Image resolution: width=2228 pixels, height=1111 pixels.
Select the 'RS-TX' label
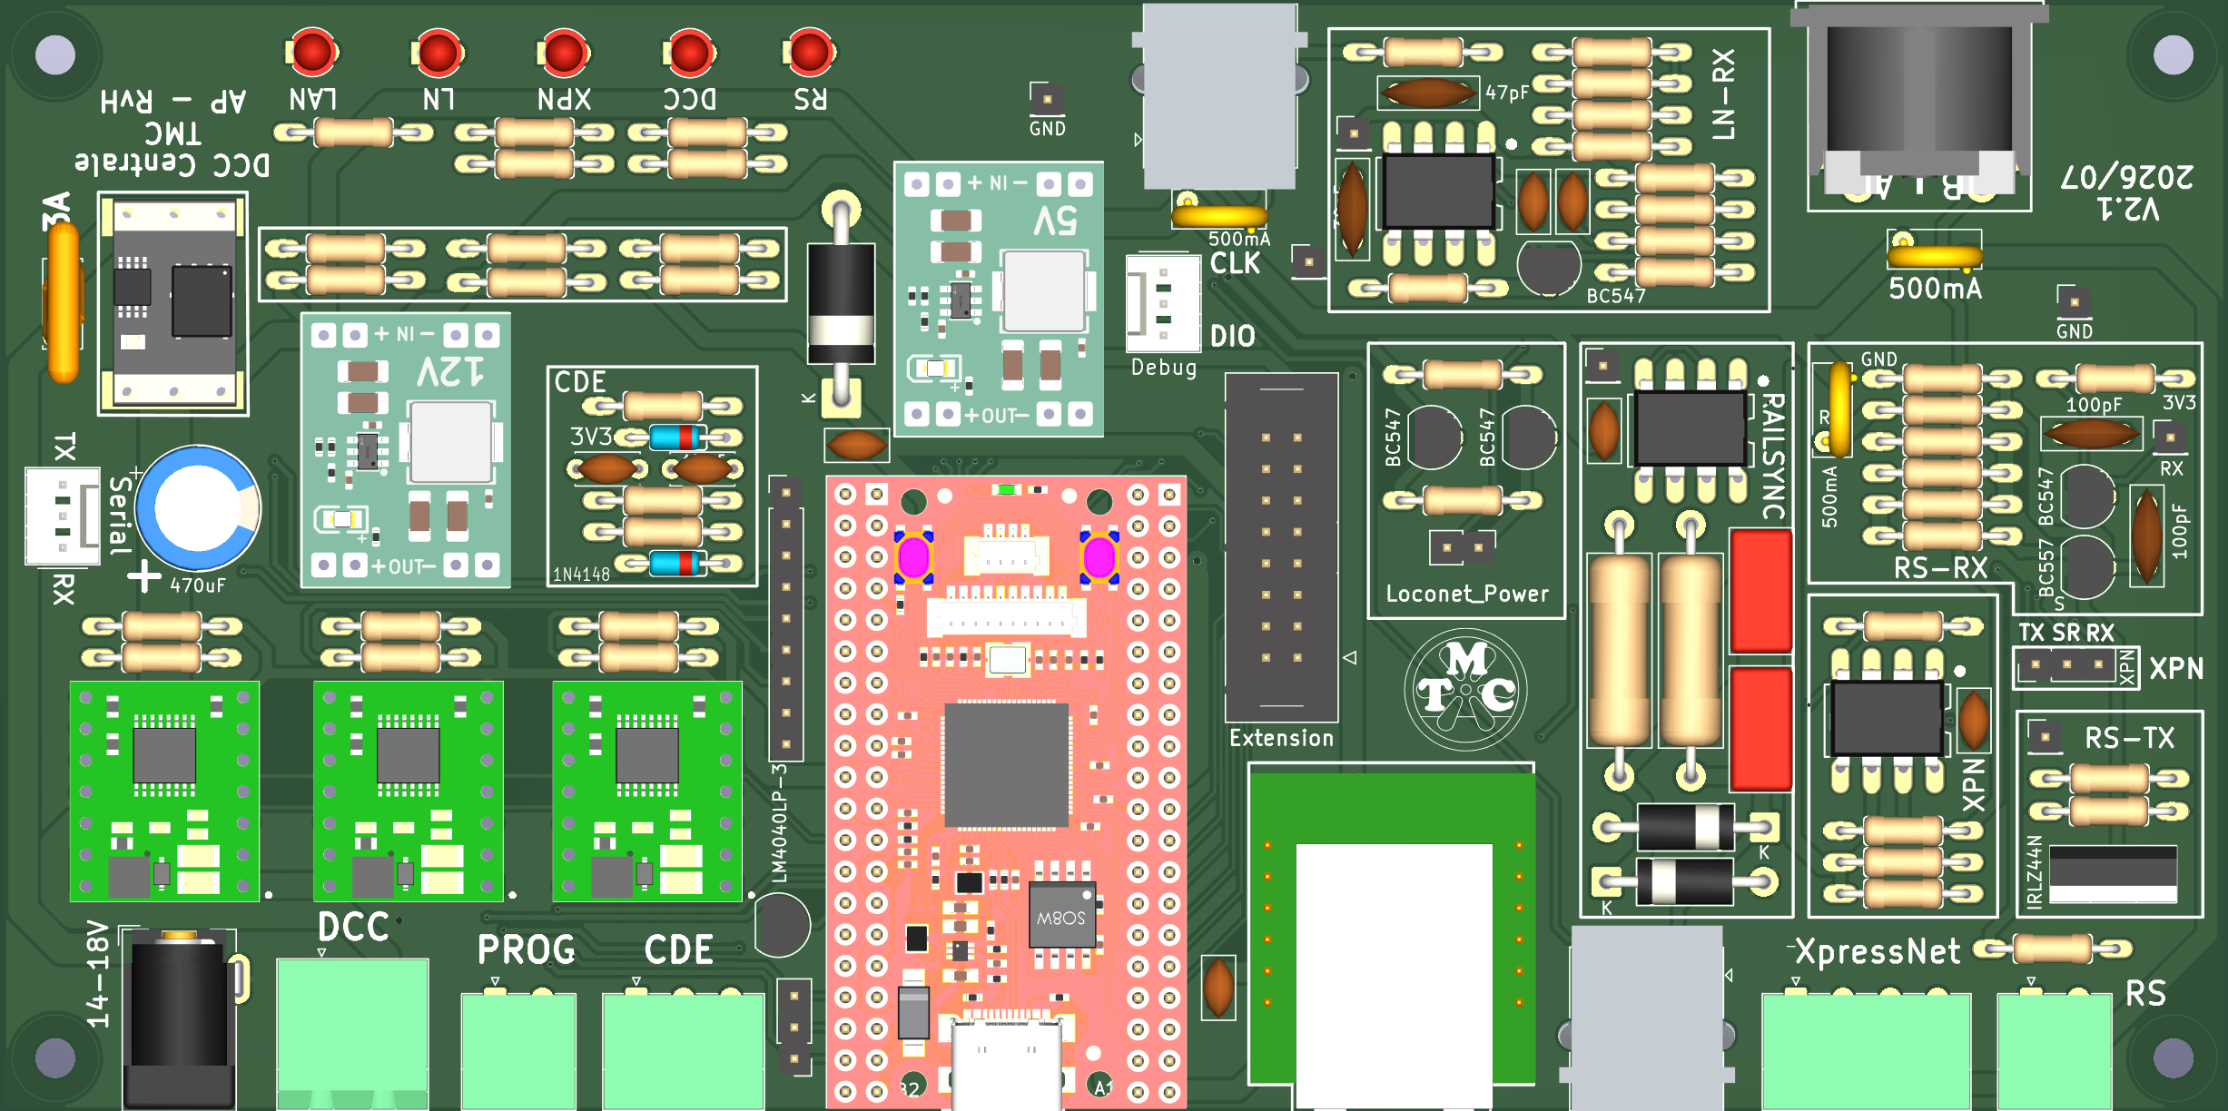(x=2130, y=738)
